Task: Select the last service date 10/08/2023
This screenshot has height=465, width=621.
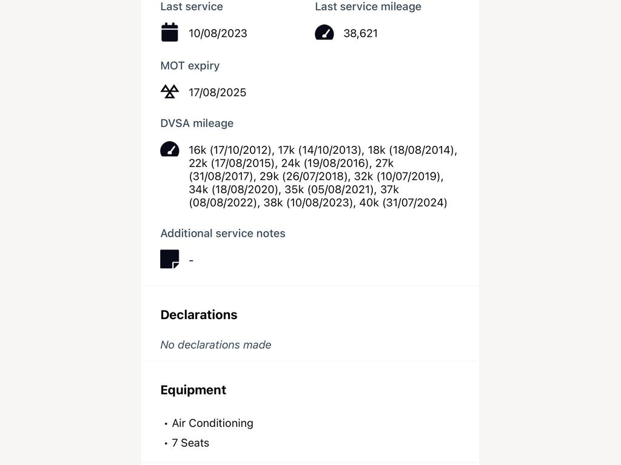Action: pos(218,33)
